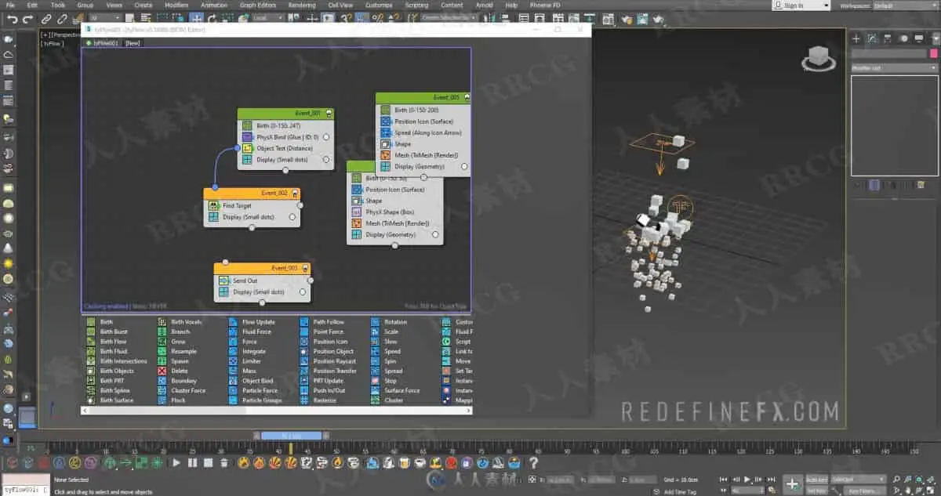
Task: Activate the Select and Link tool
Action: coord(45,18)
